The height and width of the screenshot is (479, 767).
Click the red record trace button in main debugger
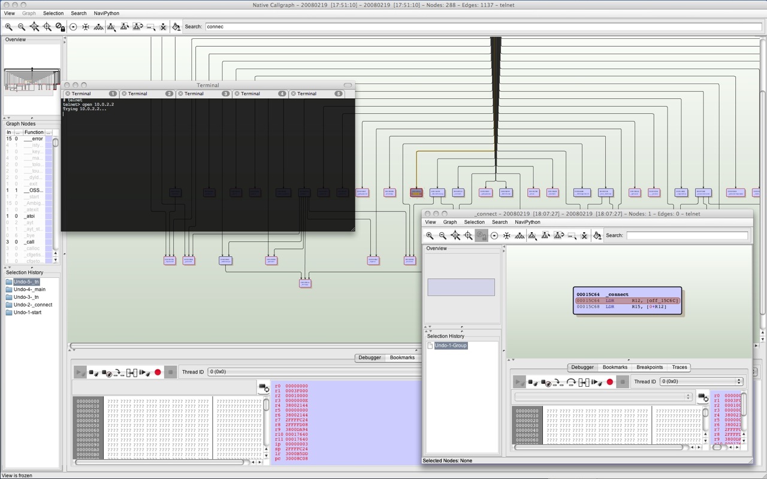pos(158,372)
